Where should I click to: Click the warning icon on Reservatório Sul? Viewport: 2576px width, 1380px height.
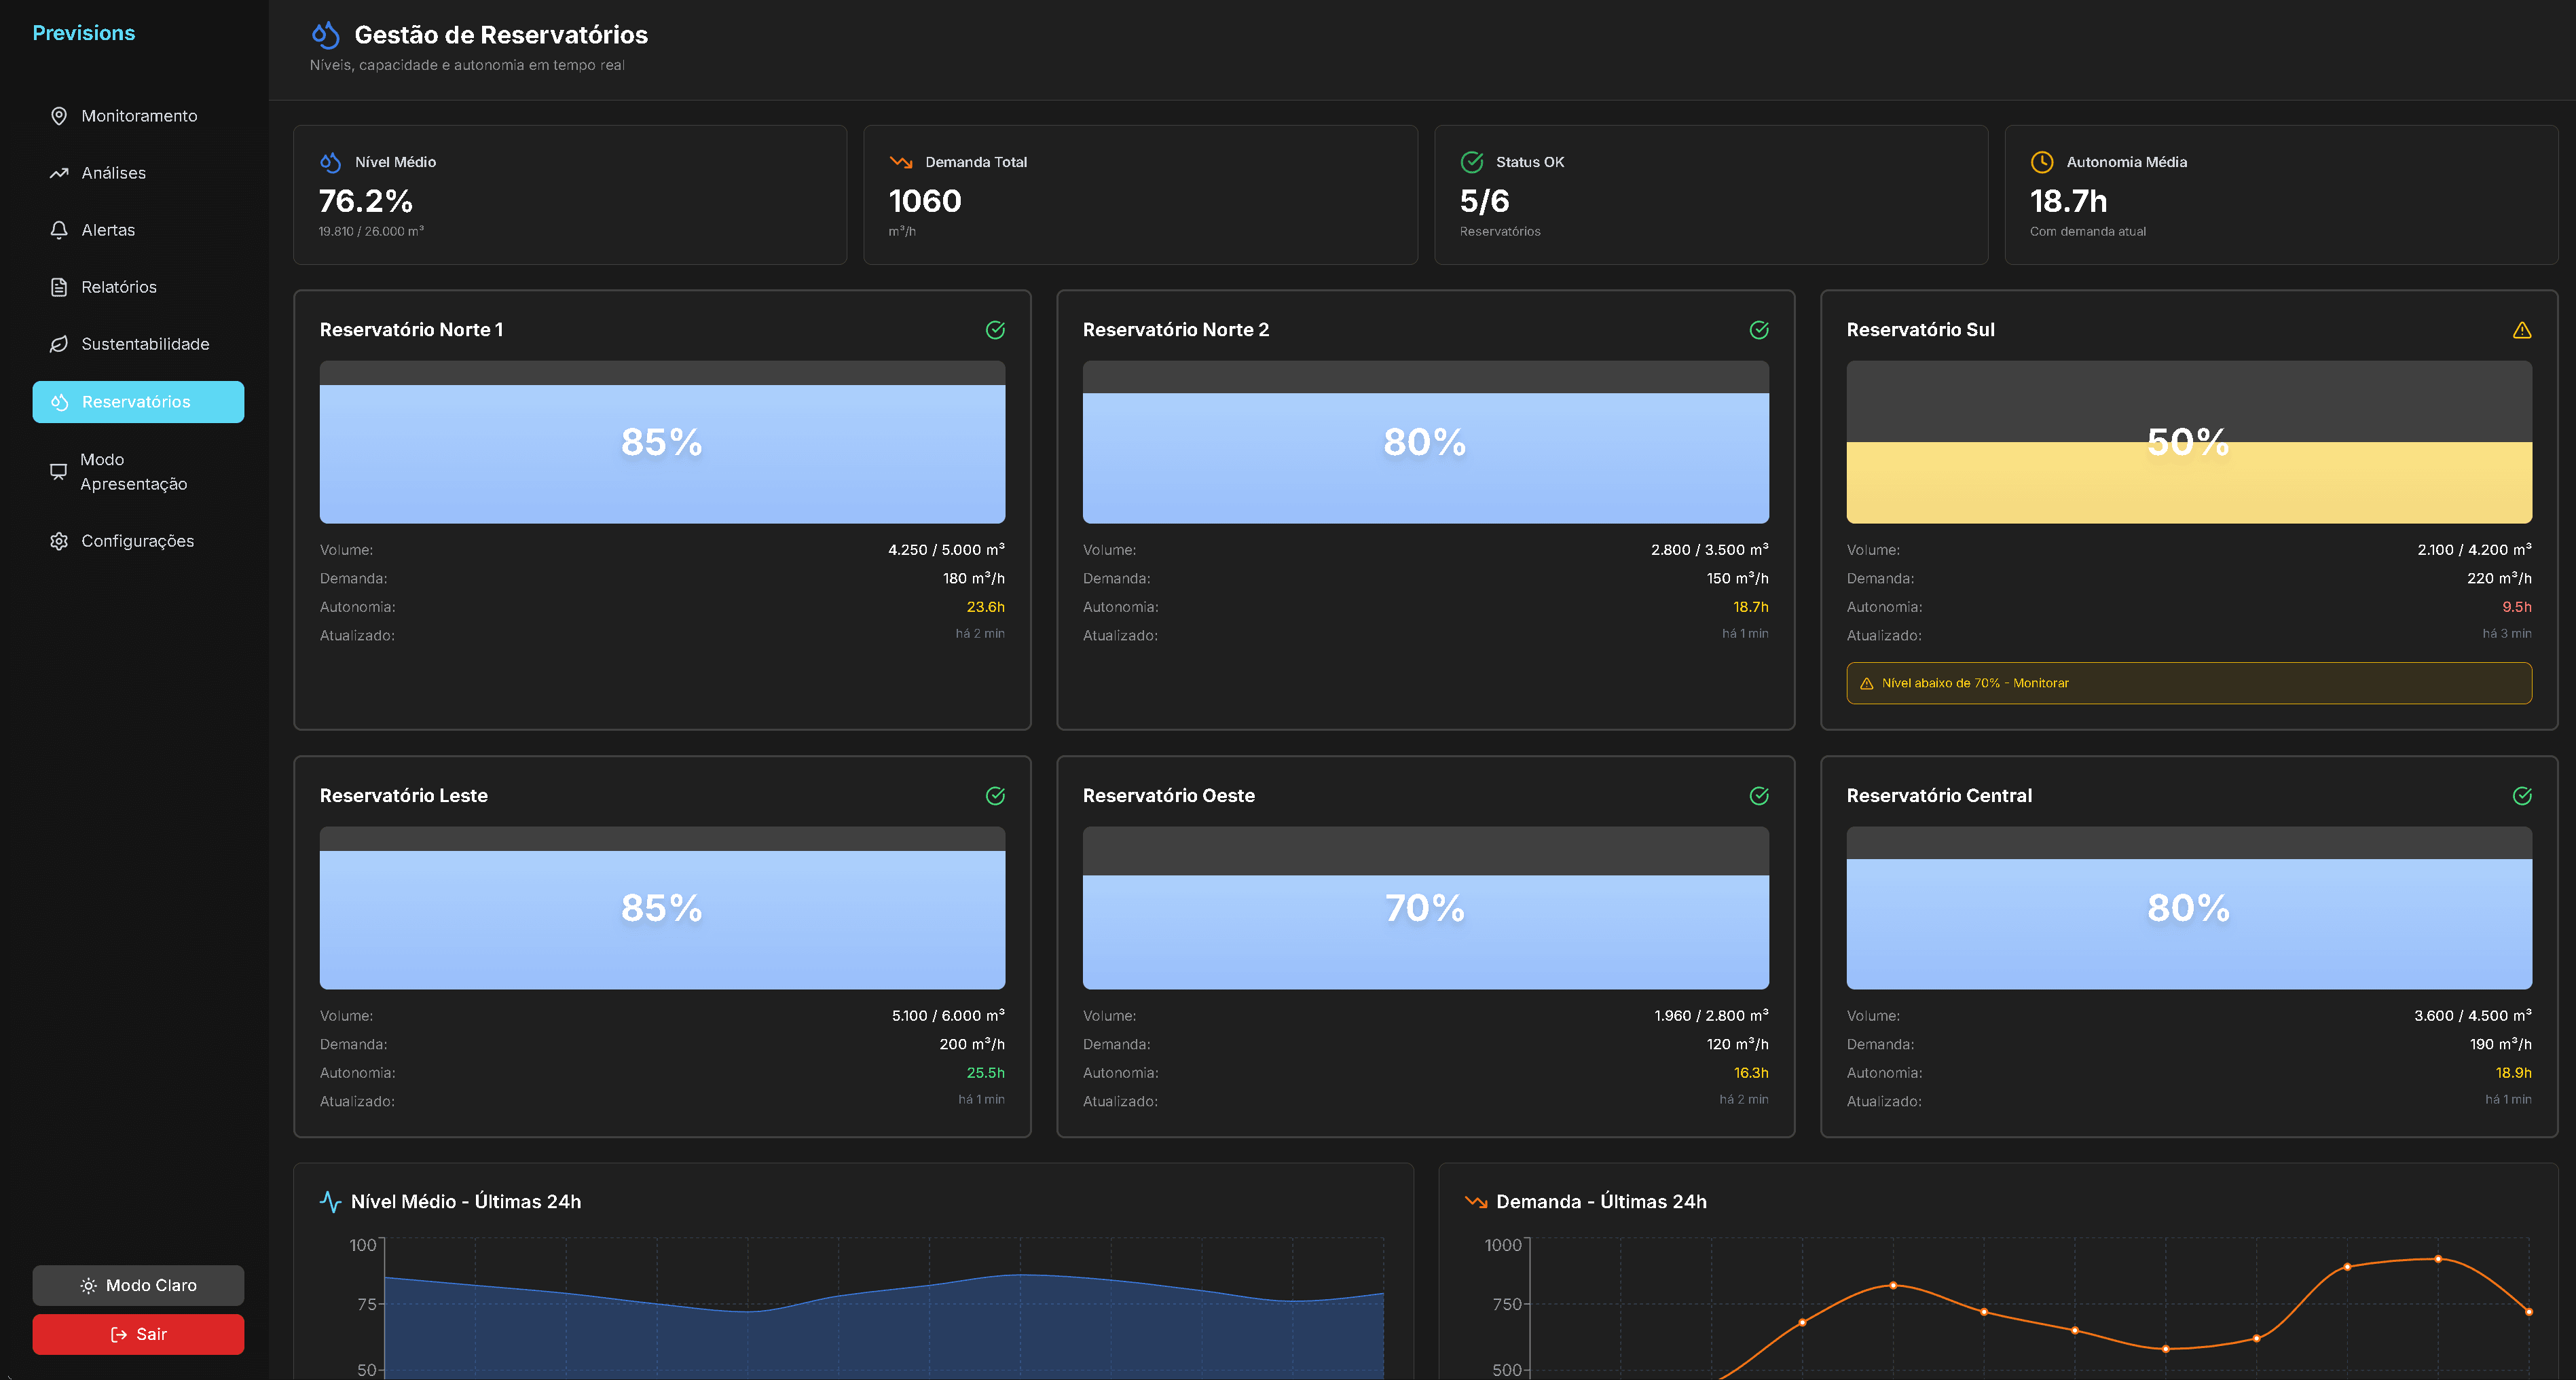(x=2521, y=330)
